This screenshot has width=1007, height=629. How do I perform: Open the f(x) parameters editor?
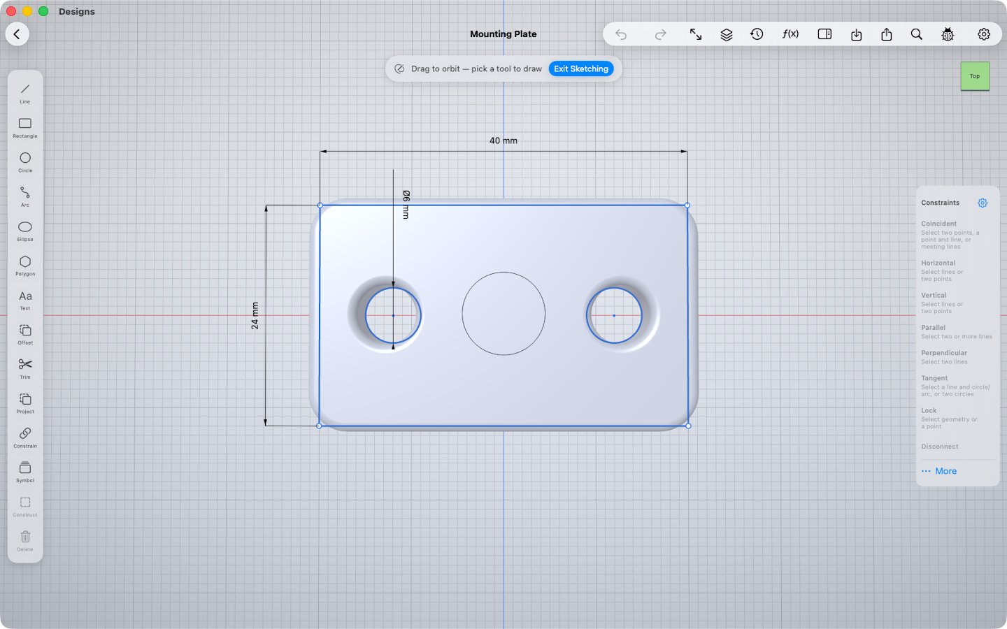[790, 34]
